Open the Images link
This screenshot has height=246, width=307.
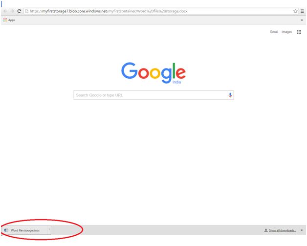pos(286,32)
